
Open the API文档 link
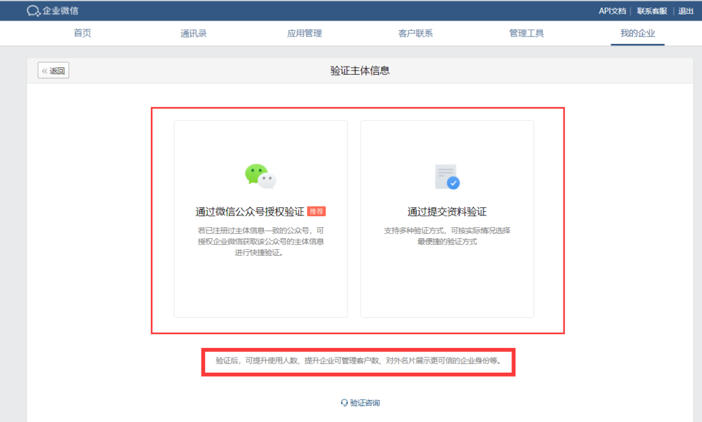point(612,11)
